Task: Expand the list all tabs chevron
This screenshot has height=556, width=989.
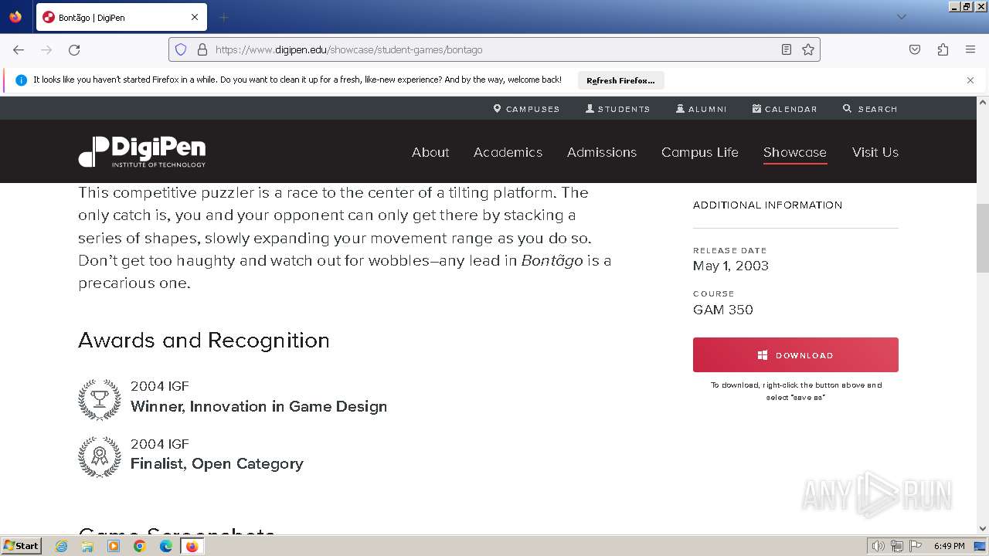Action: [x=901, y=17]
